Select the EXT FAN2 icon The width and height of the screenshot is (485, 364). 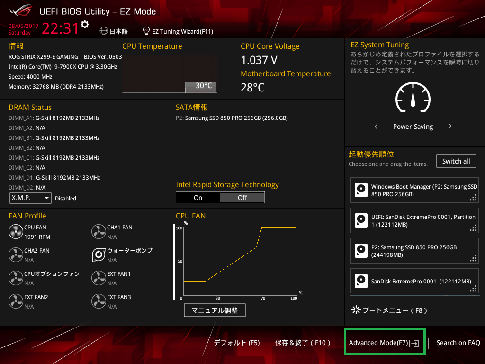[16, 301]
